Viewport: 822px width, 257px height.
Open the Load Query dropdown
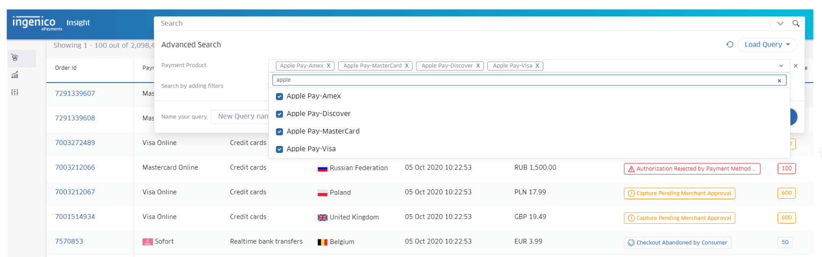767,45
